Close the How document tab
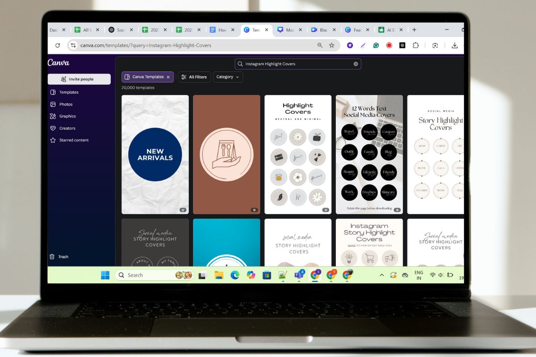Viewport: 536px width, 357px height. click(x=233, y=30)
